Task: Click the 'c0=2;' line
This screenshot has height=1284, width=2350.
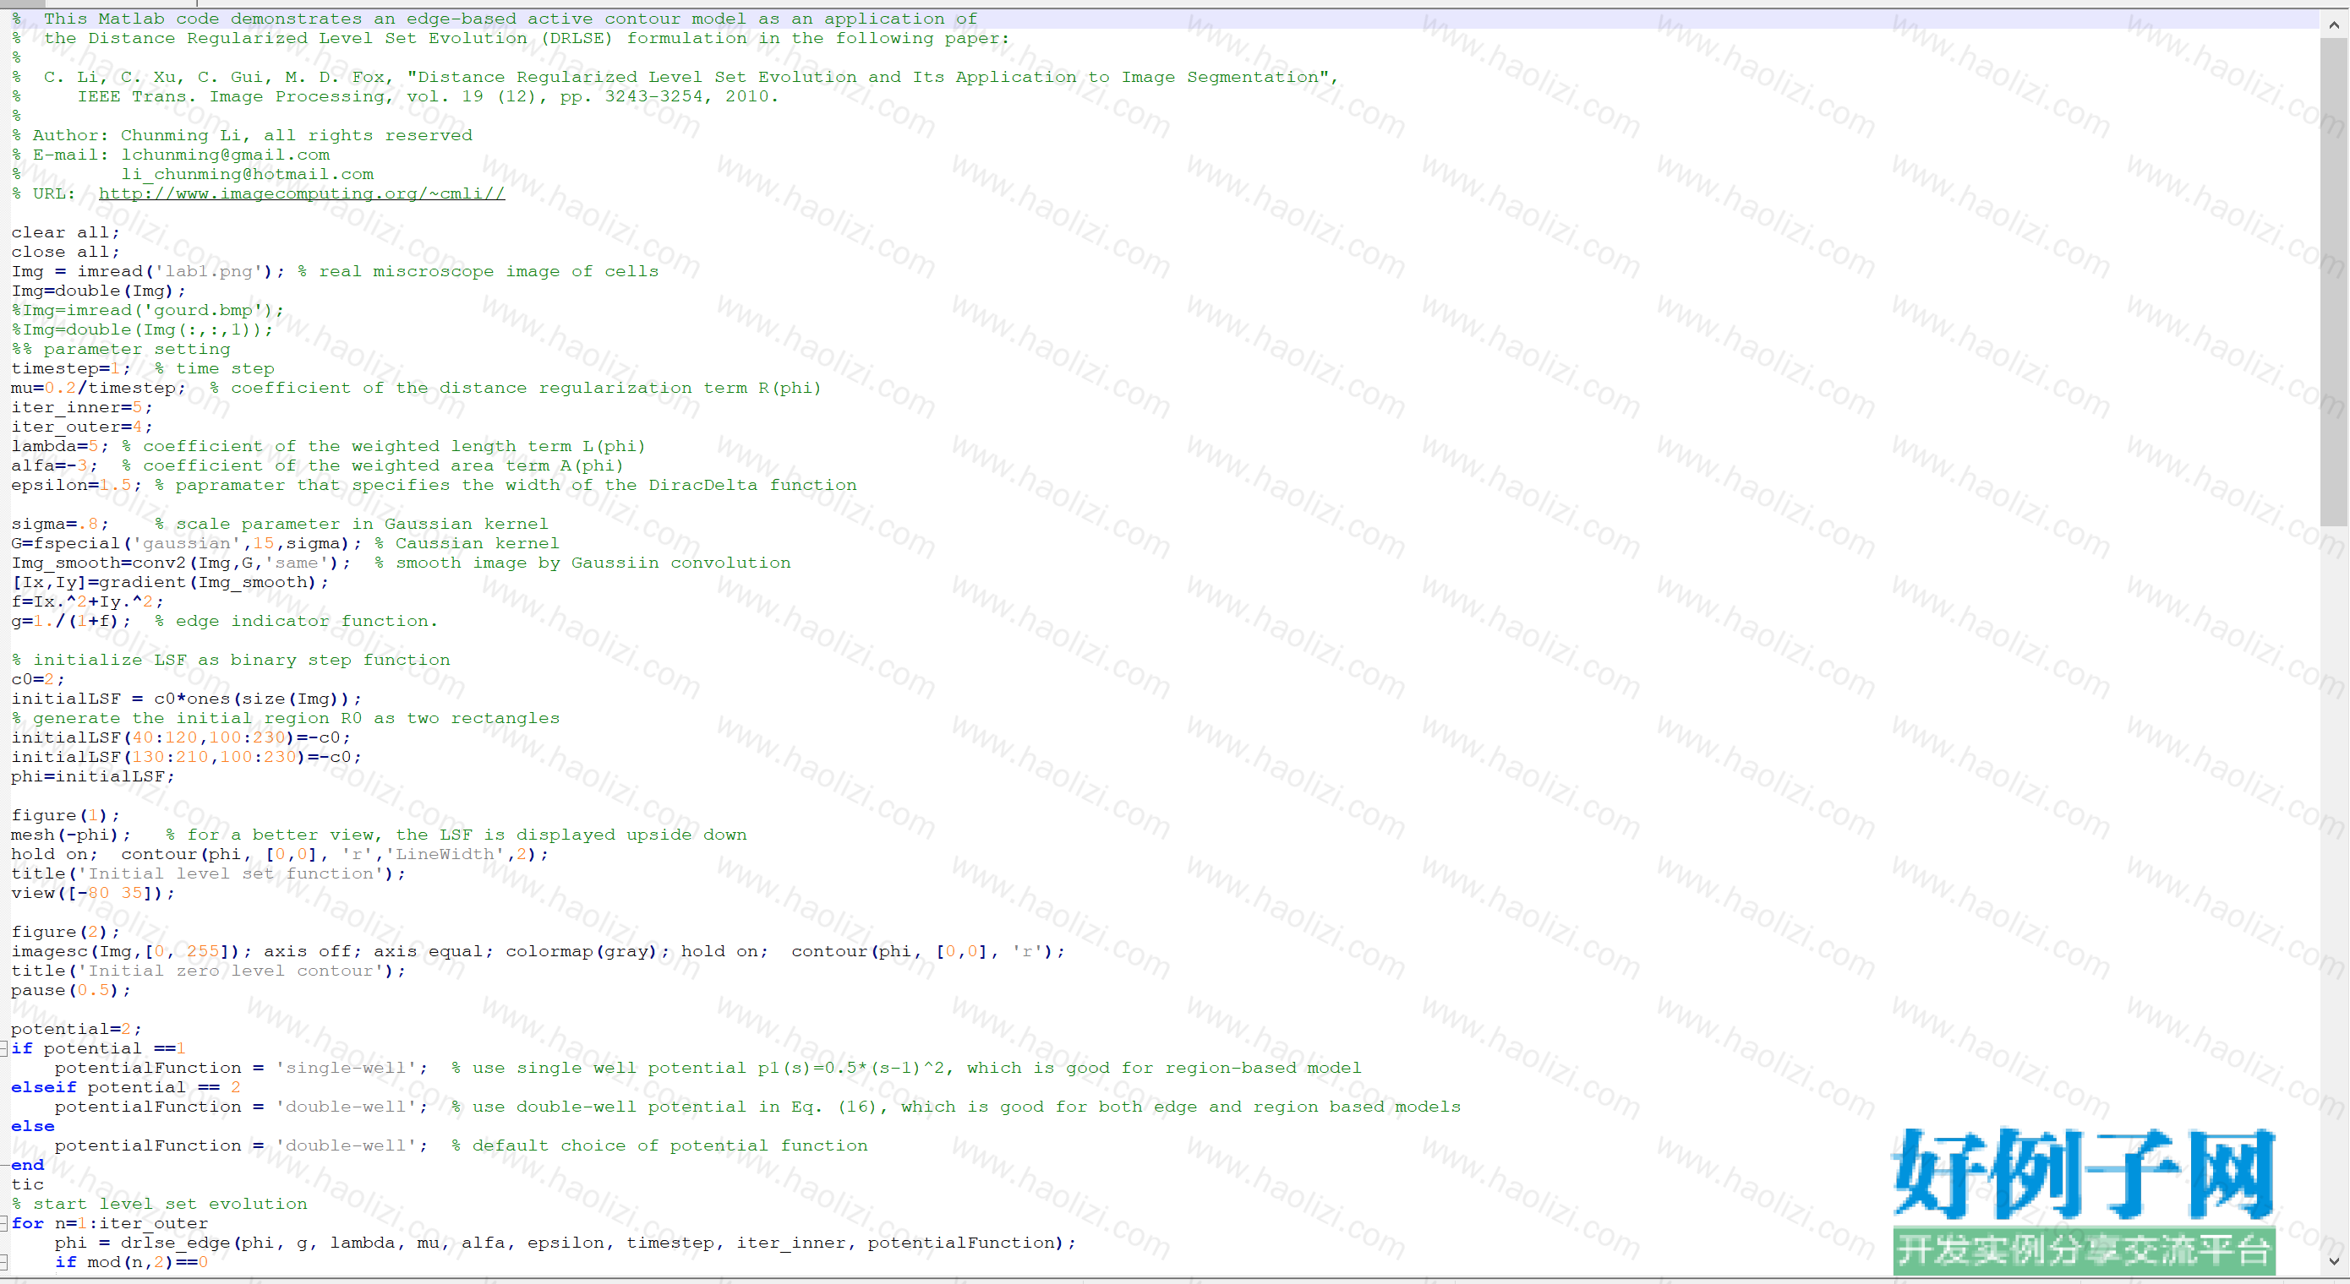Action: [x=37, y=679]
